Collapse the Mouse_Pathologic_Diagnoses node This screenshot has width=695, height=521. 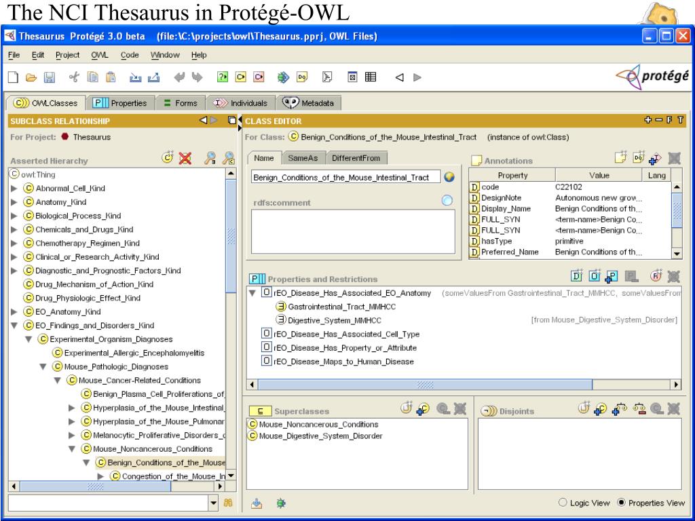point(43,367)
